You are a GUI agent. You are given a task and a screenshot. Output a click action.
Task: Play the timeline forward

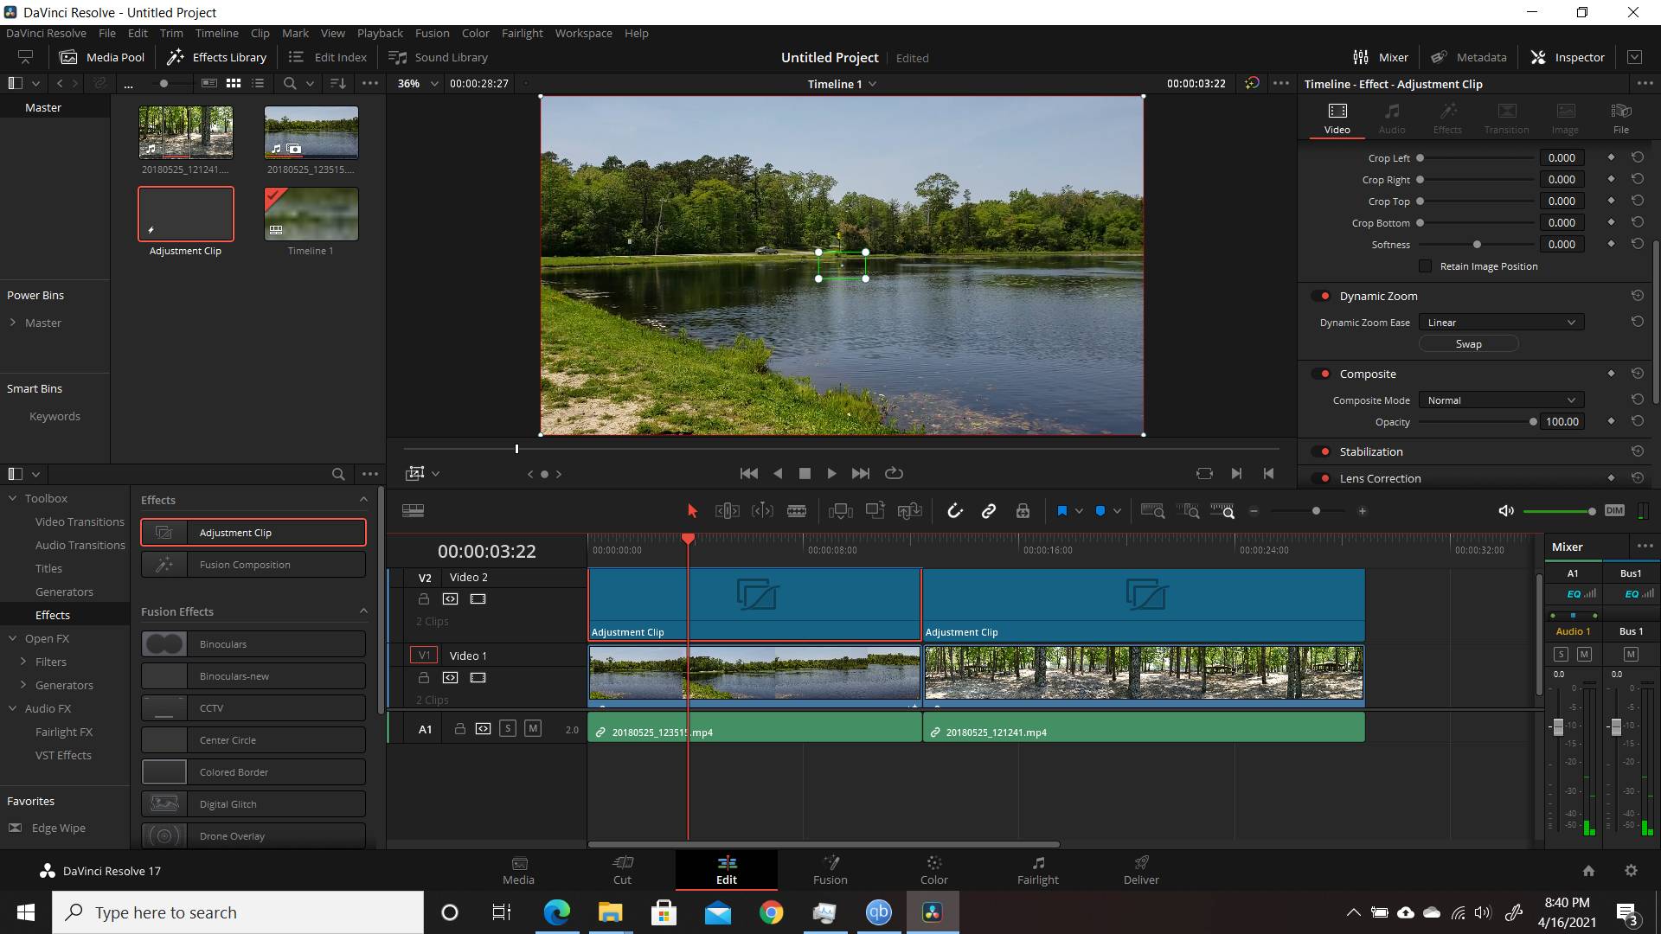831,473
